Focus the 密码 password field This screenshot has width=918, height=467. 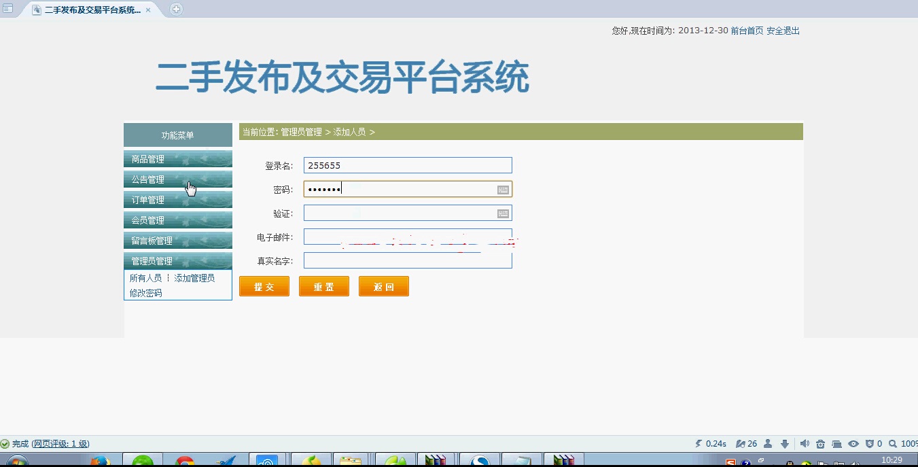tap(408, 189)
